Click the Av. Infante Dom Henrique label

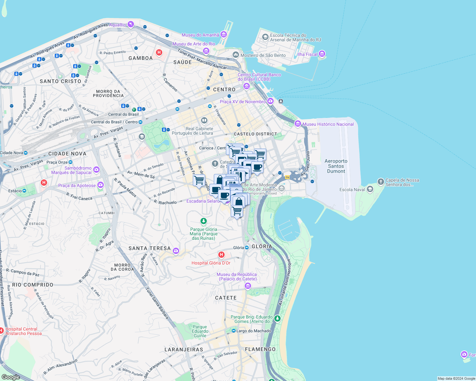click(284, 282)
